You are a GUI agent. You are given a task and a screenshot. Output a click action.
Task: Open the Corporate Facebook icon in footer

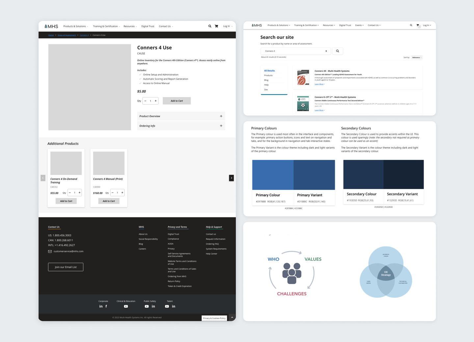(106, 306)
